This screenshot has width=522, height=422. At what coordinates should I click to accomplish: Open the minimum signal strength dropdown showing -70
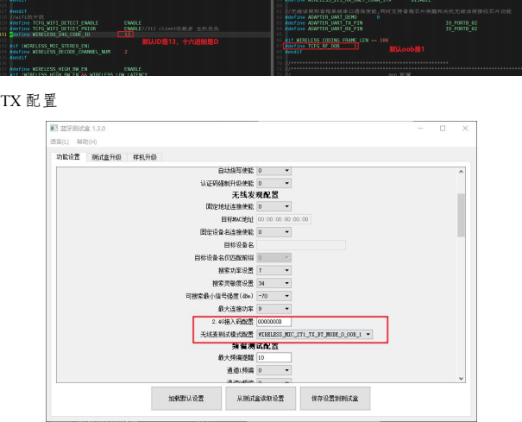pyautogui.click(x=274, y=296)
